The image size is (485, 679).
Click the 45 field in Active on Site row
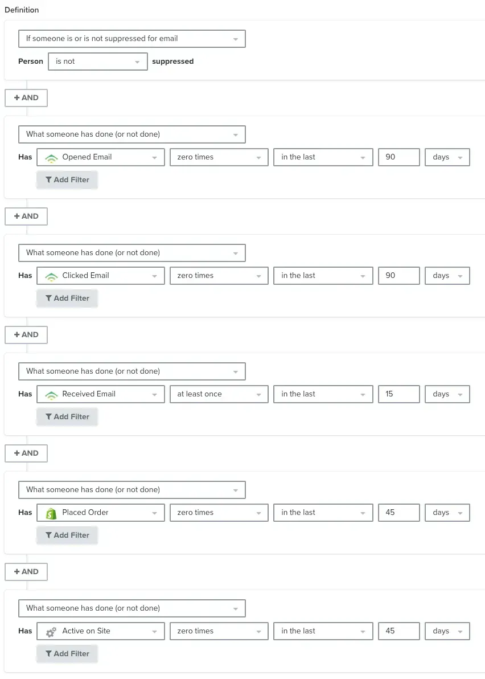click(x=398, y=631)
